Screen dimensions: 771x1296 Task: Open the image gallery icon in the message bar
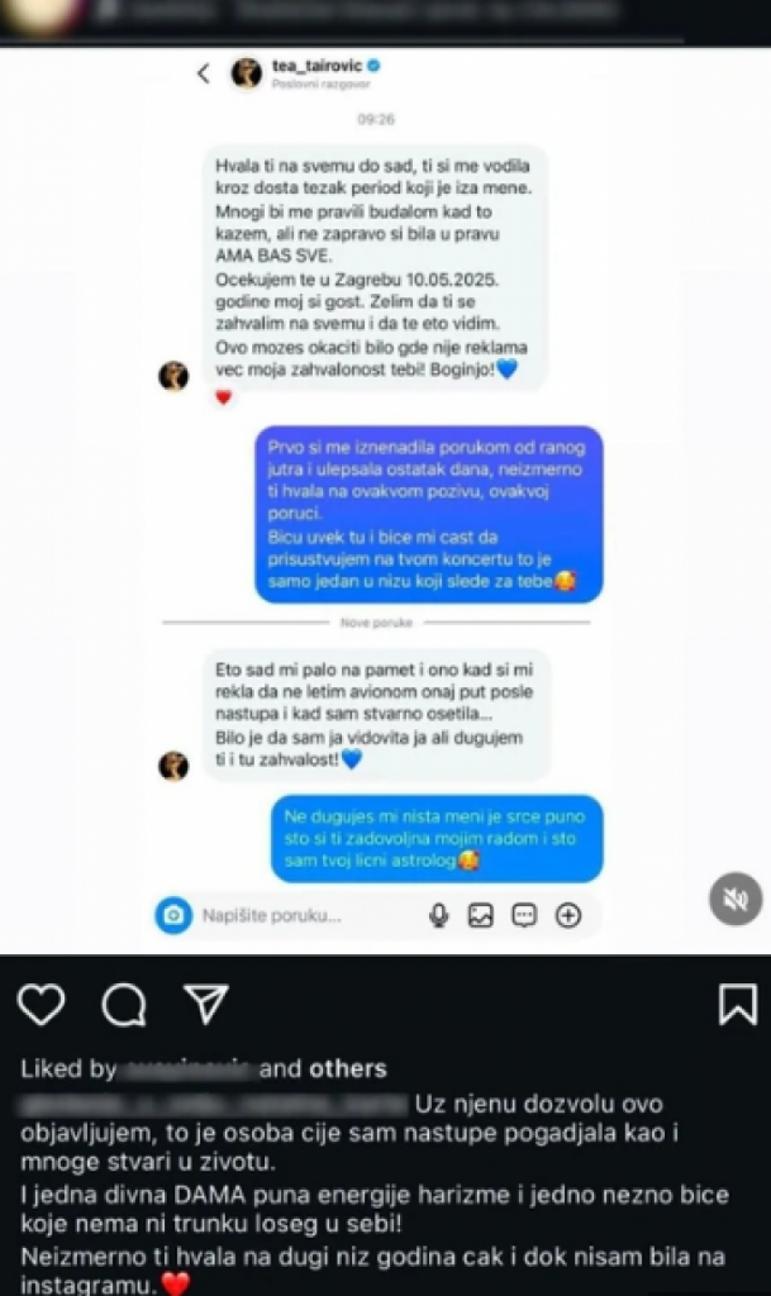(x=481, y=916)
